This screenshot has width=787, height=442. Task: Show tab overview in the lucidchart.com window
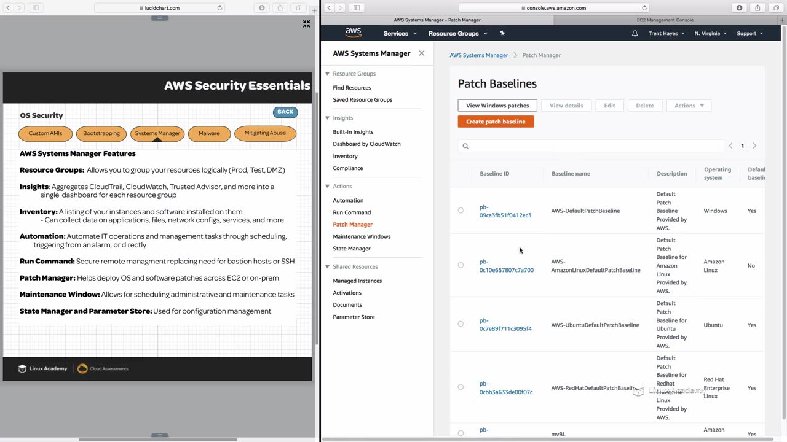point(299,8)
